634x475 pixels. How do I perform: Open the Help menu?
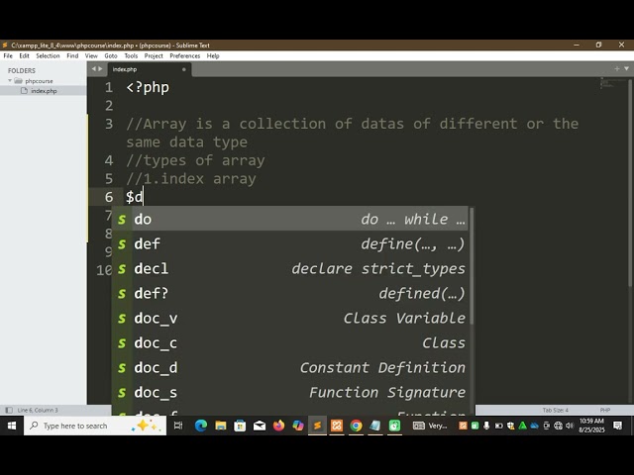click(x=213, y=55)
